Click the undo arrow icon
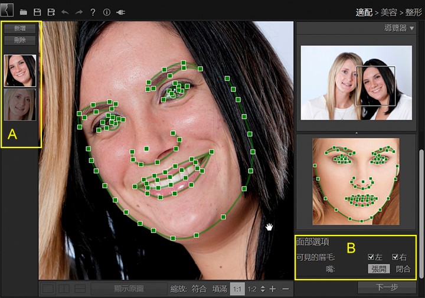This screenshot has height=298, width=425. click(65, 12)
